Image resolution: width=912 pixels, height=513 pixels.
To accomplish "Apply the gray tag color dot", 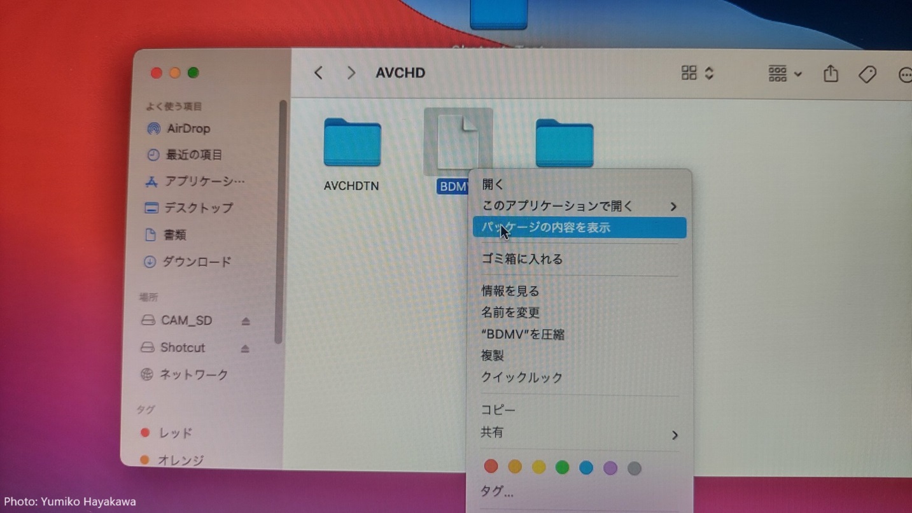I will pos(634,468).
